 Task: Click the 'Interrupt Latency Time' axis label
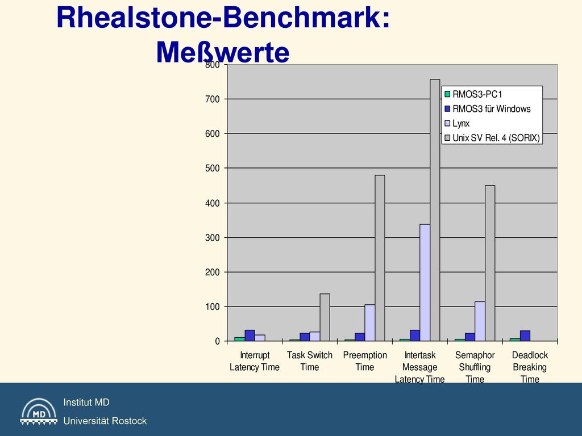(x=255, y=361)
